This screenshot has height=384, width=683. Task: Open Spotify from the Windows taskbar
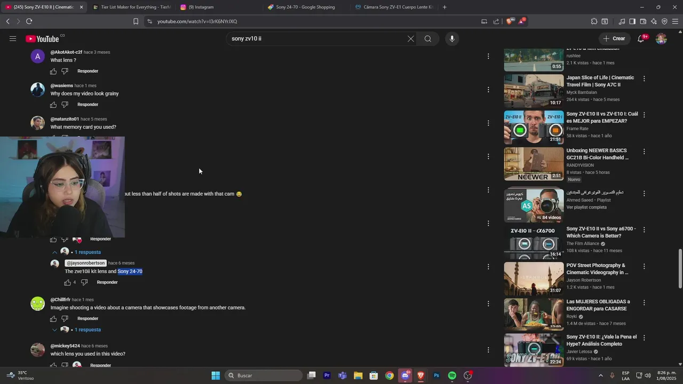[x=452, y=375]
